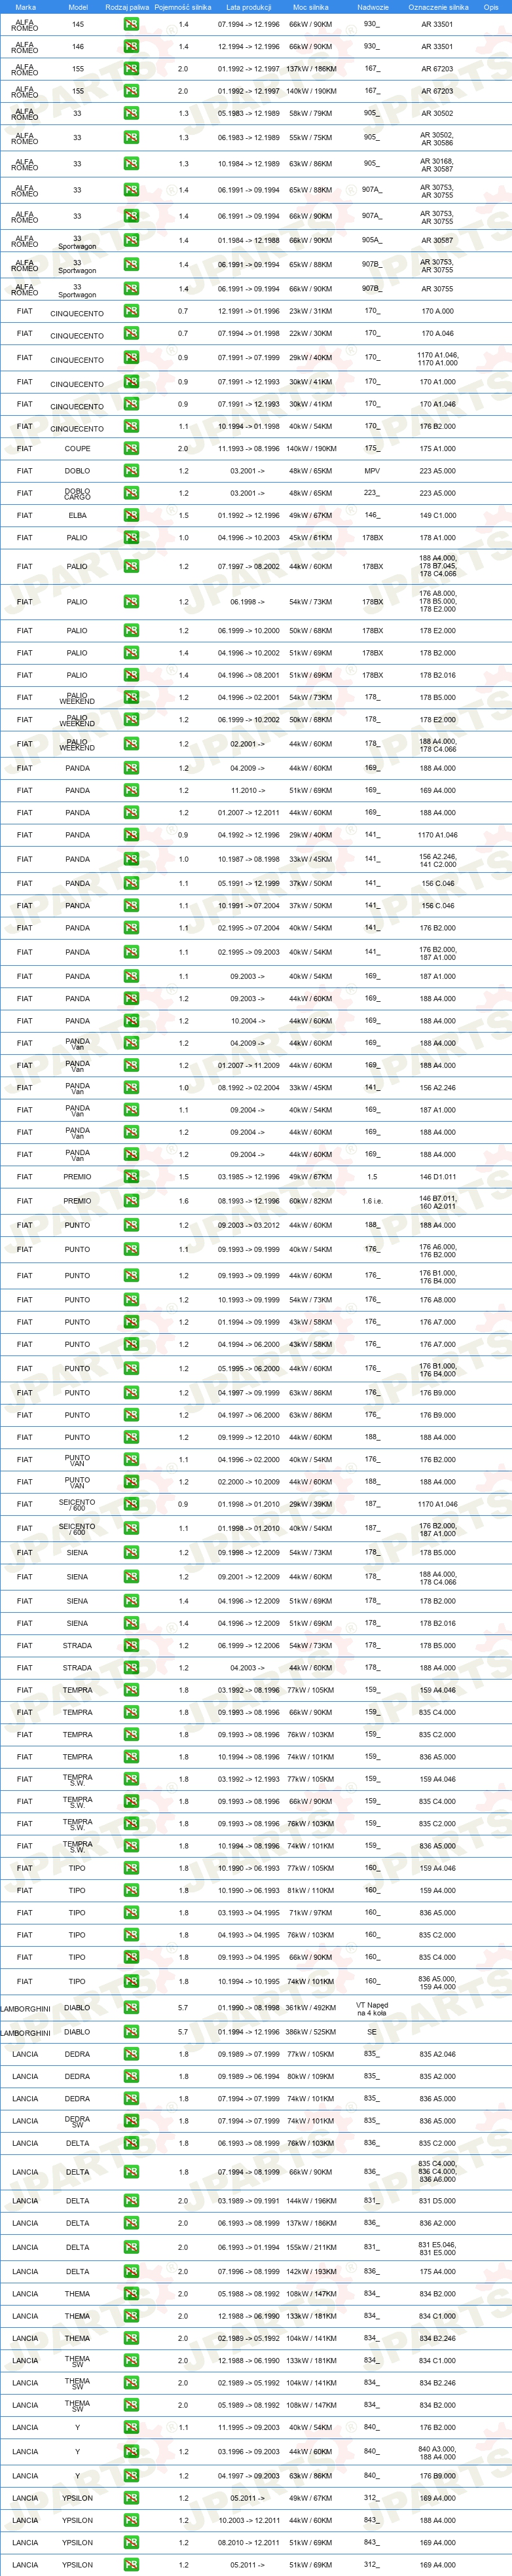
Task: Select the fuel icon for Fiat PUNTO VAN 1.1
Action: [131, 1460]
